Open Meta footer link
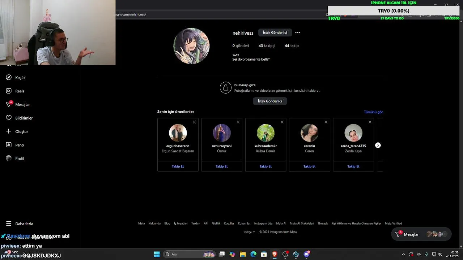The height and width of the screenshot is (260, 463). click(x=141, y=223)
